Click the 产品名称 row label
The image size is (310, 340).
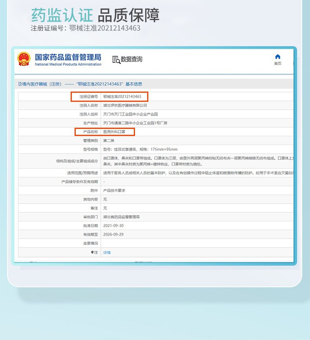click(x=91, y=132)
